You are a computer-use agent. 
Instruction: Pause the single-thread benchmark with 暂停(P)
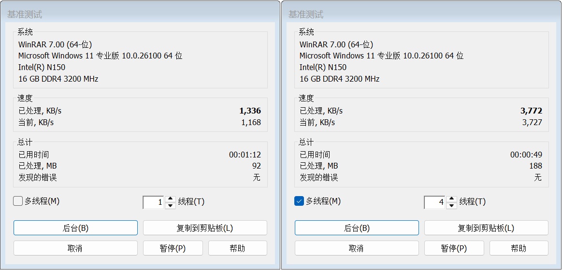(173, 248)
